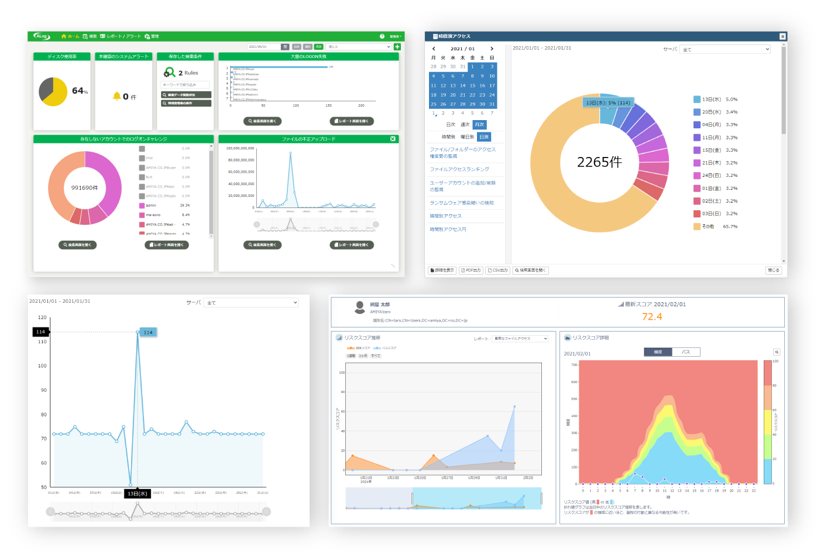Go to previous month in the calendar

point(434,49)
